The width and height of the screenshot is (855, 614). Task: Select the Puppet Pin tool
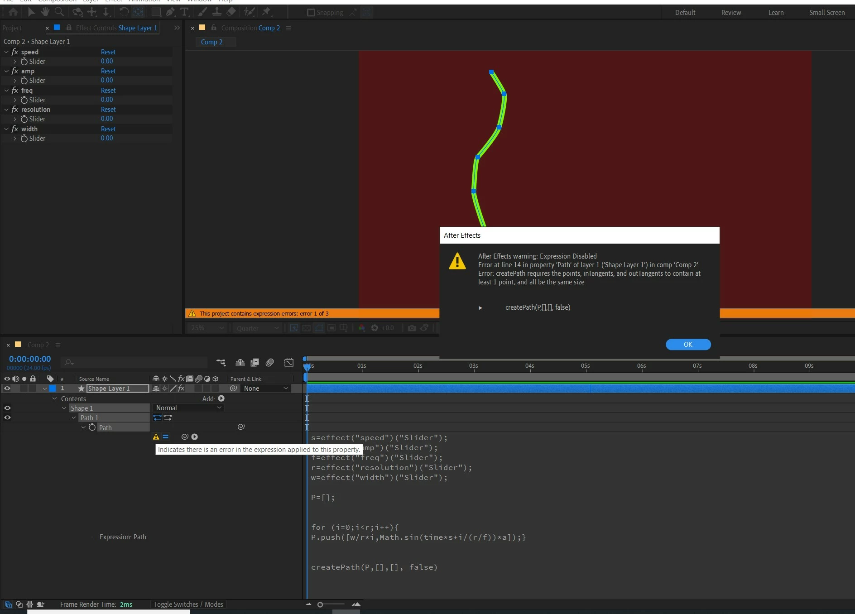tap(267, 12)
